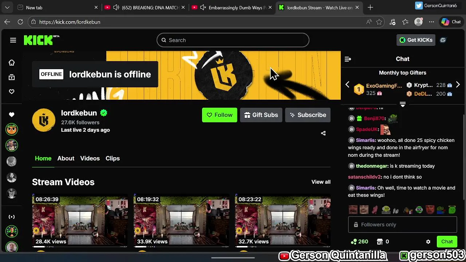Select the Clips channel tab
Viewport: 466px width, 262px height.
(x=112, y=158)
